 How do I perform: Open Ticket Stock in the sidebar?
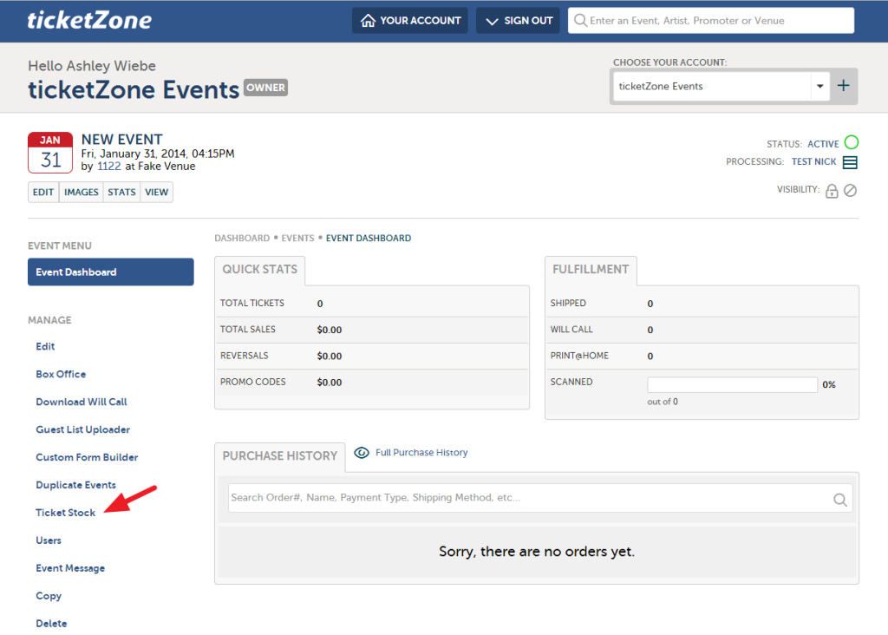tap(65, 513)
